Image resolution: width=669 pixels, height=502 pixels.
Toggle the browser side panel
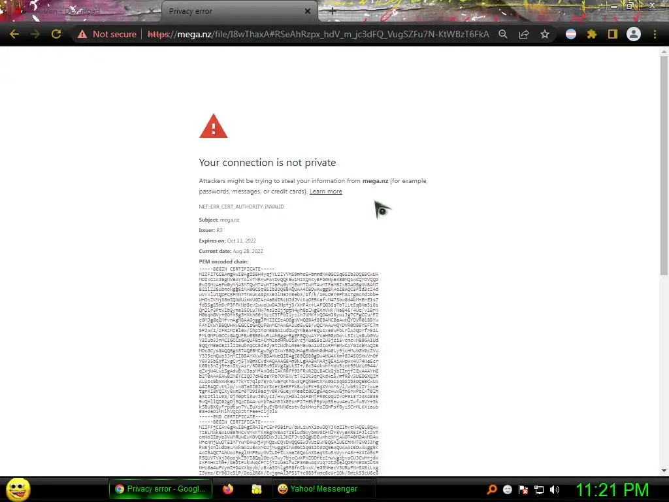point(613,34)
